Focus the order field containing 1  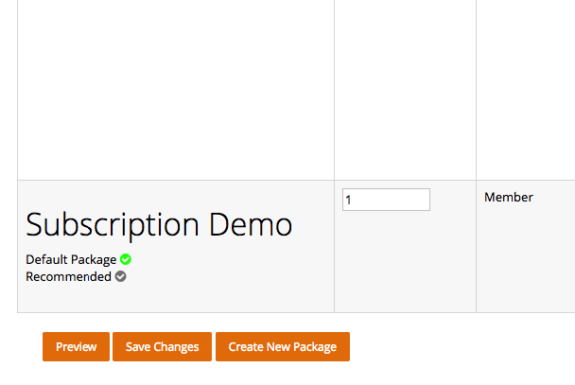click(x=386, y=200)
